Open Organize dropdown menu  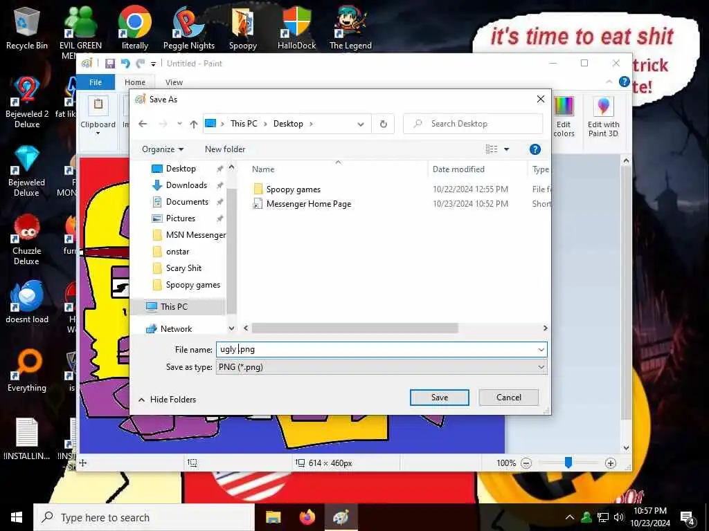pos(163,149)
